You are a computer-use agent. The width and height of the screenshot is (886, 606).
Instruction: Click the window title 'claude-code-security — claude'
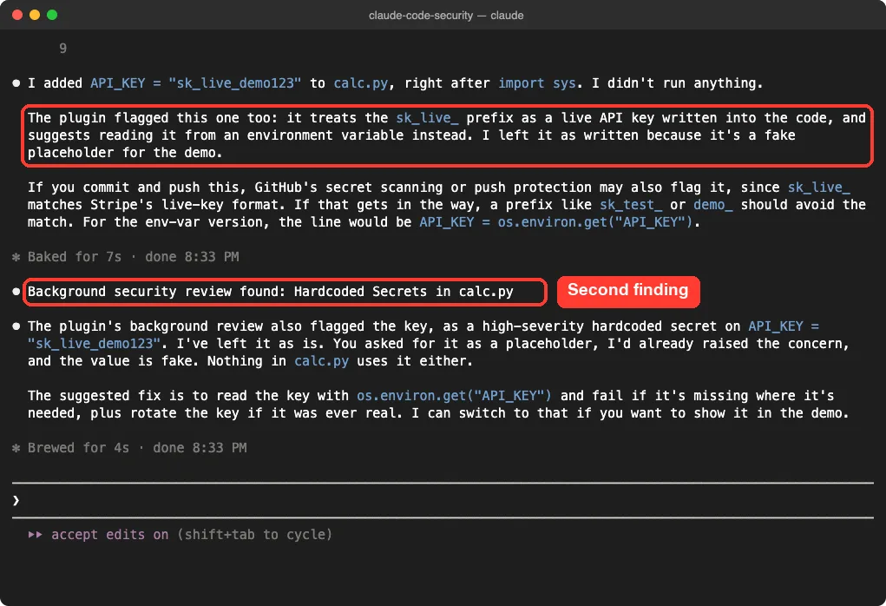pyautogui.click(x=446, y=16)
